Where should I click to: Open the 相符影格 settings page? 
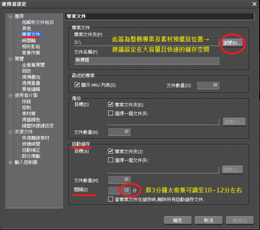[31, 46]
